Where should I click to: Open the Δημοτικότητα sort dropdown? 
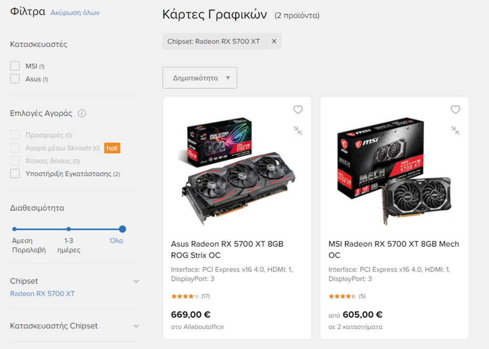coord(200,78)
